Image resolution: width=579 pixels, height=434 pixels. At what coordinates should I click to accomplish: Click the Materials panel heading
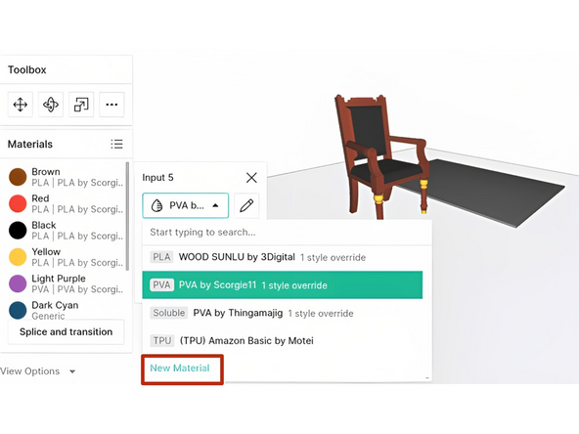click(30, 144)
